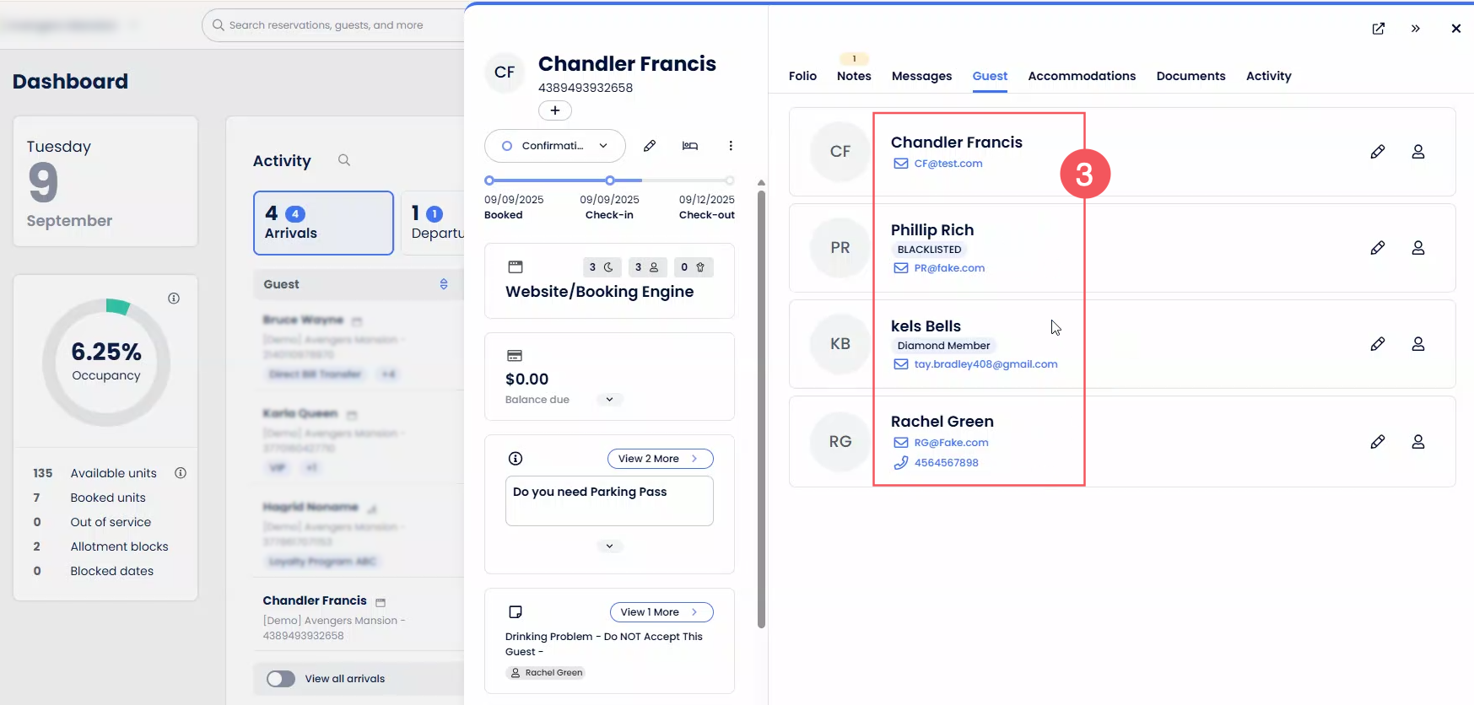Click the CF avatar in guest list
This screenshot has width=1474, height=705.
click(840, 152)
